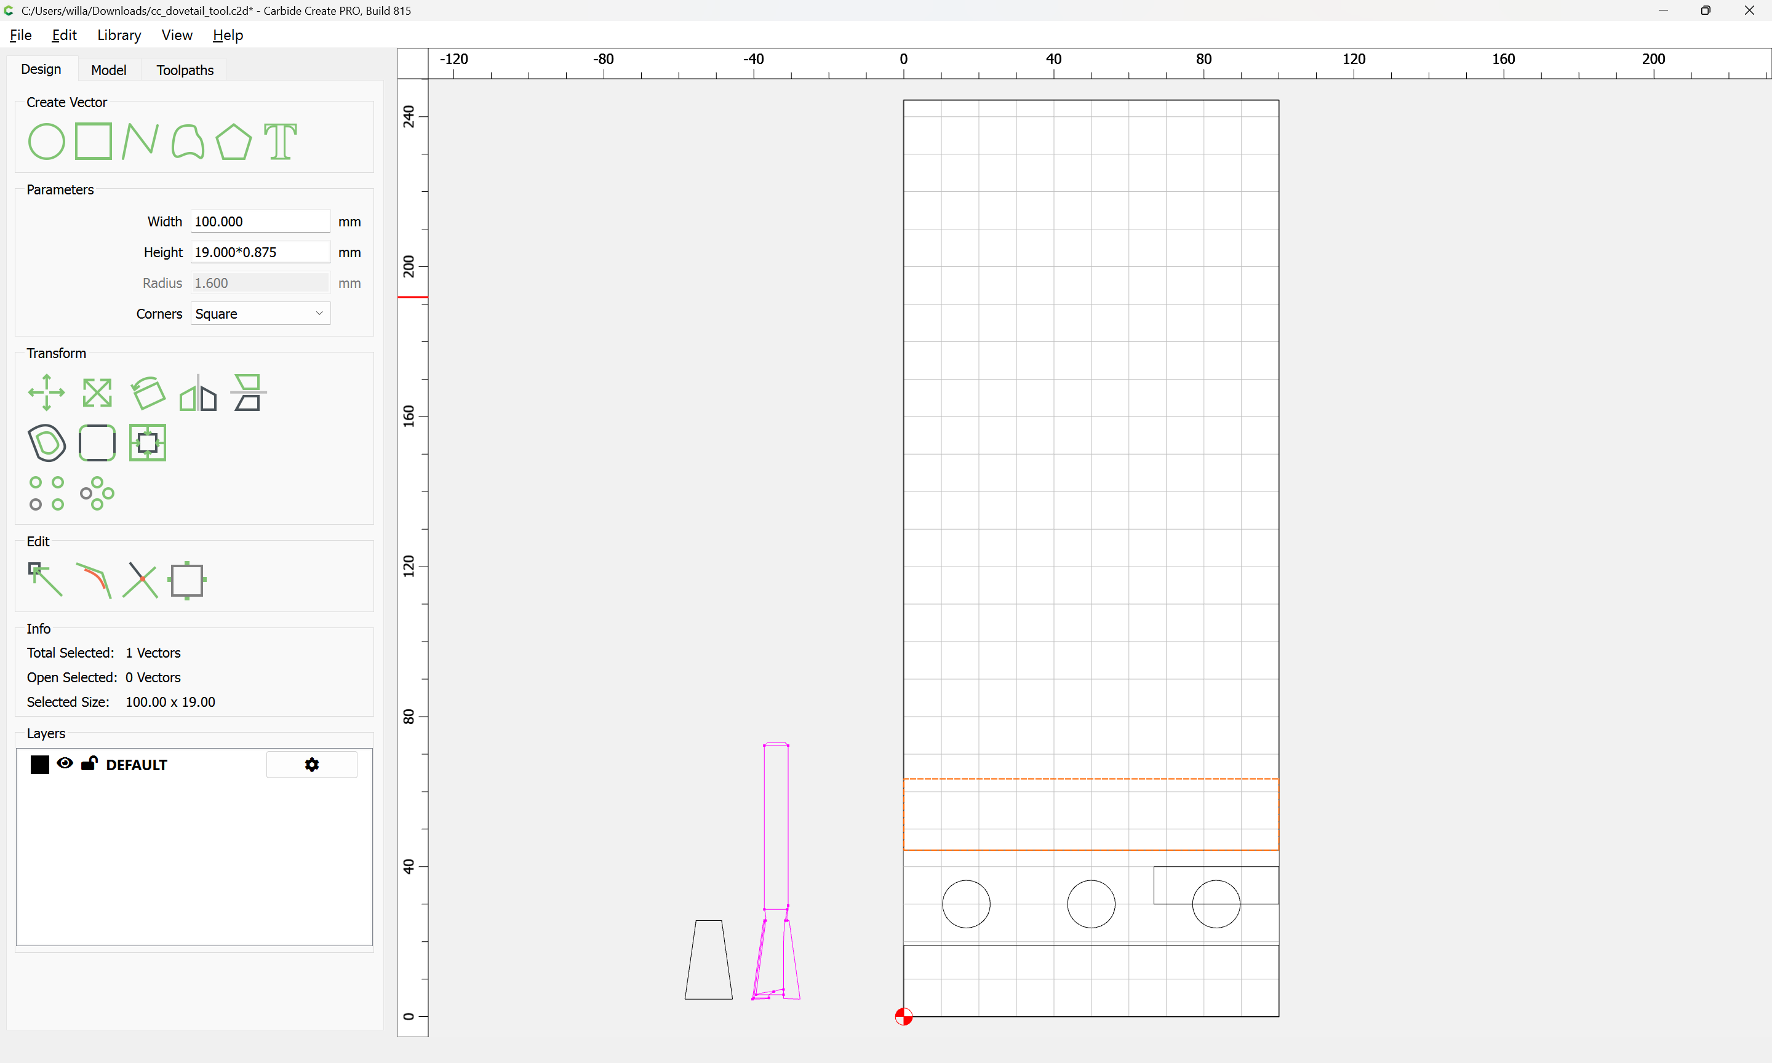Restore down the Carbide Create window
1772x1063 pixels.
tap(1706, 10)
